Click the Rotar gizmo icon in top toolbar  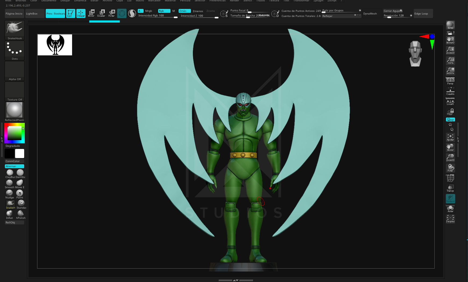coord(112,13)
